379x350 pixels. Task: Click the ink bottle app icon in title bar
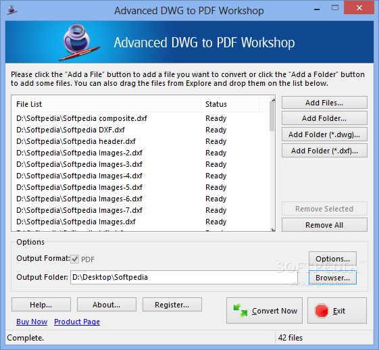point(12,10)
